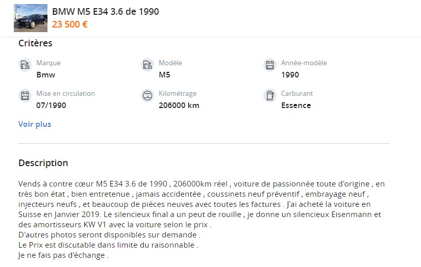Click the Marque car icon

point(25,65)
